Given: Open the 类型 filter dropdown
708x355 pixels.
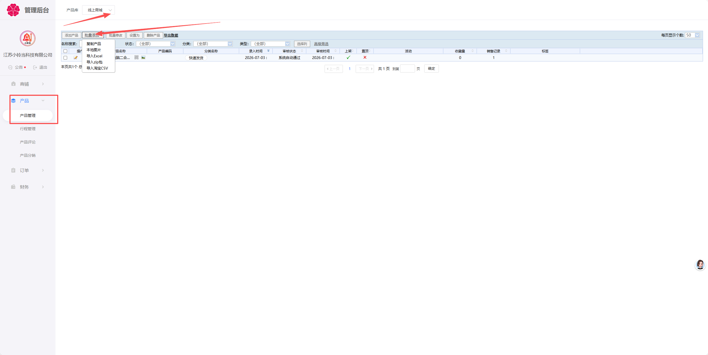Looking at the screenshot, I should click(x=270, y=44).
